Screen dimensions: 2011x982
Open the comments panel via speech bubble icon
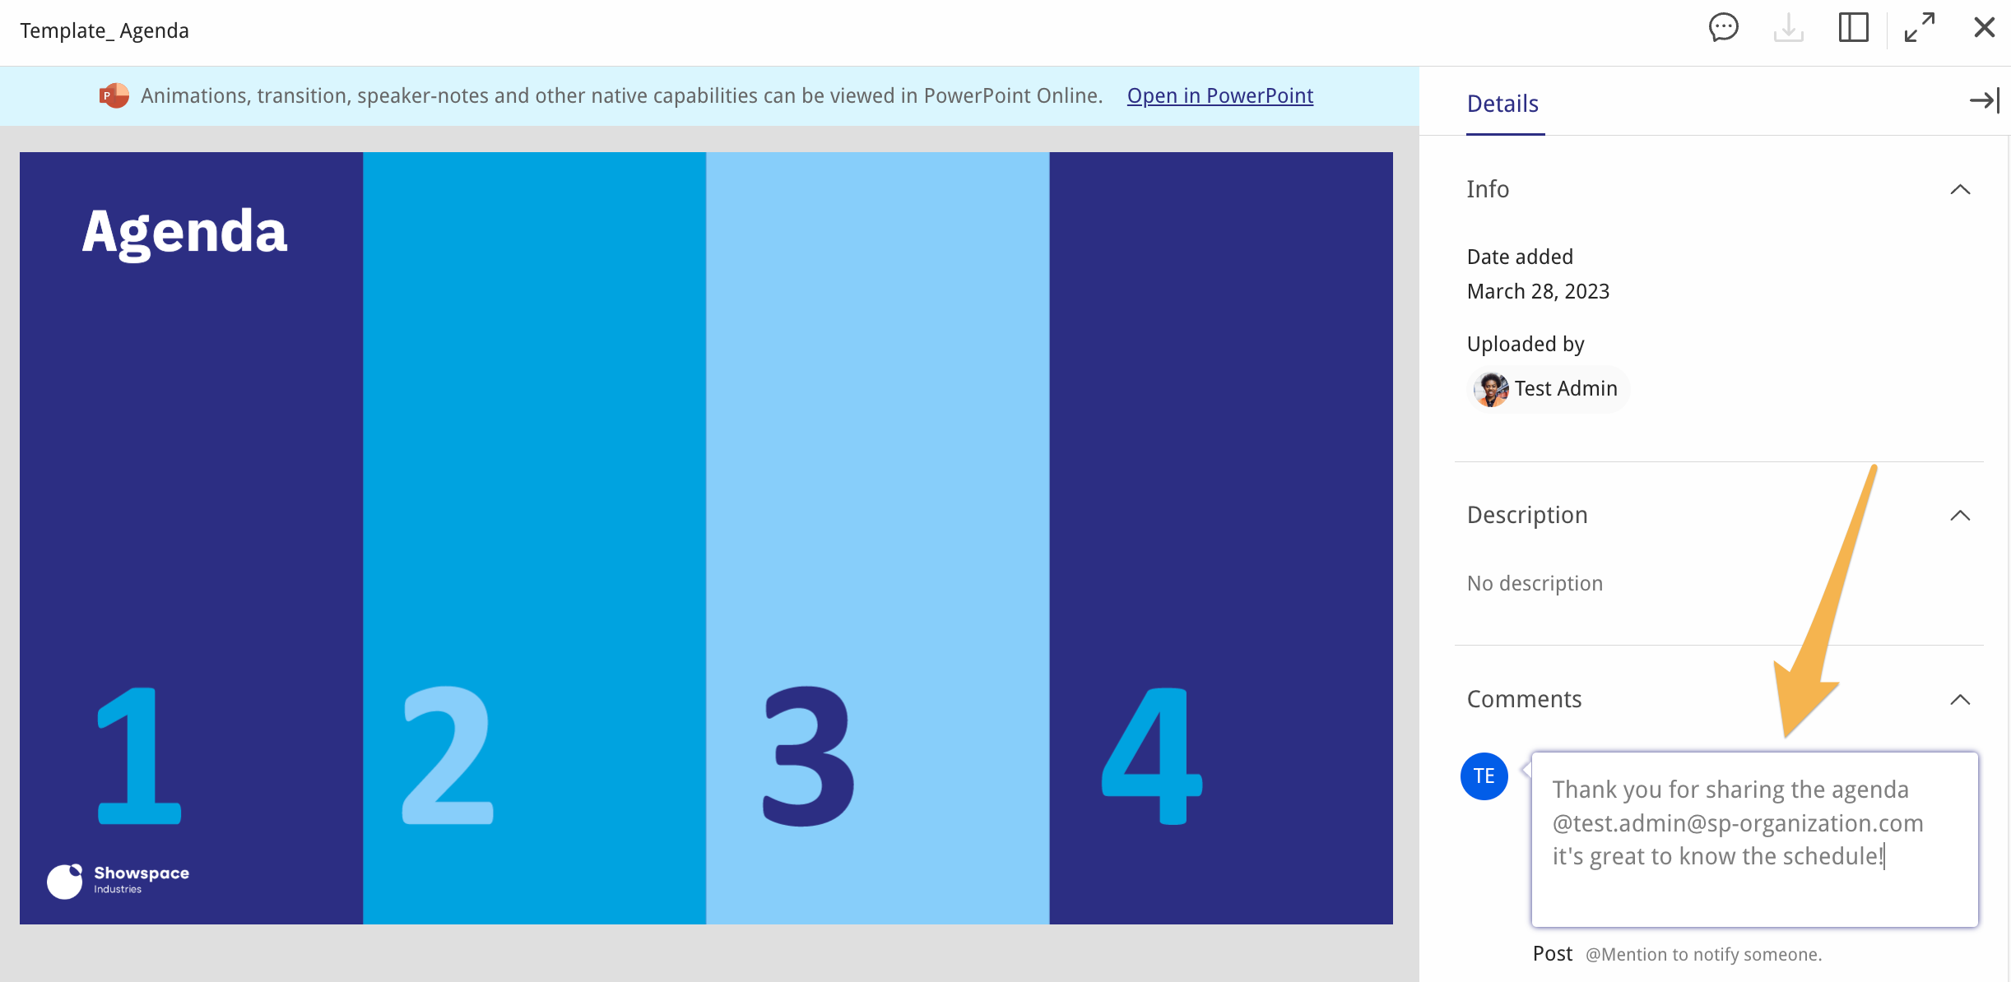click(1723, 27)
